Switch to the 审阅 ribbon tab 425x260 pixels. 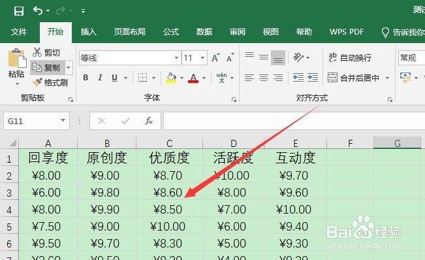(238, 32)
